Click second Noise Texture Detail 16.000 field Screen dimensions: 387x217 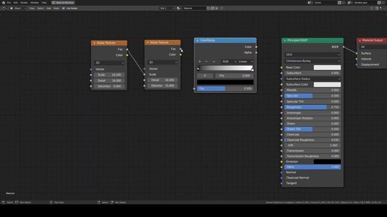click(163, 80)
